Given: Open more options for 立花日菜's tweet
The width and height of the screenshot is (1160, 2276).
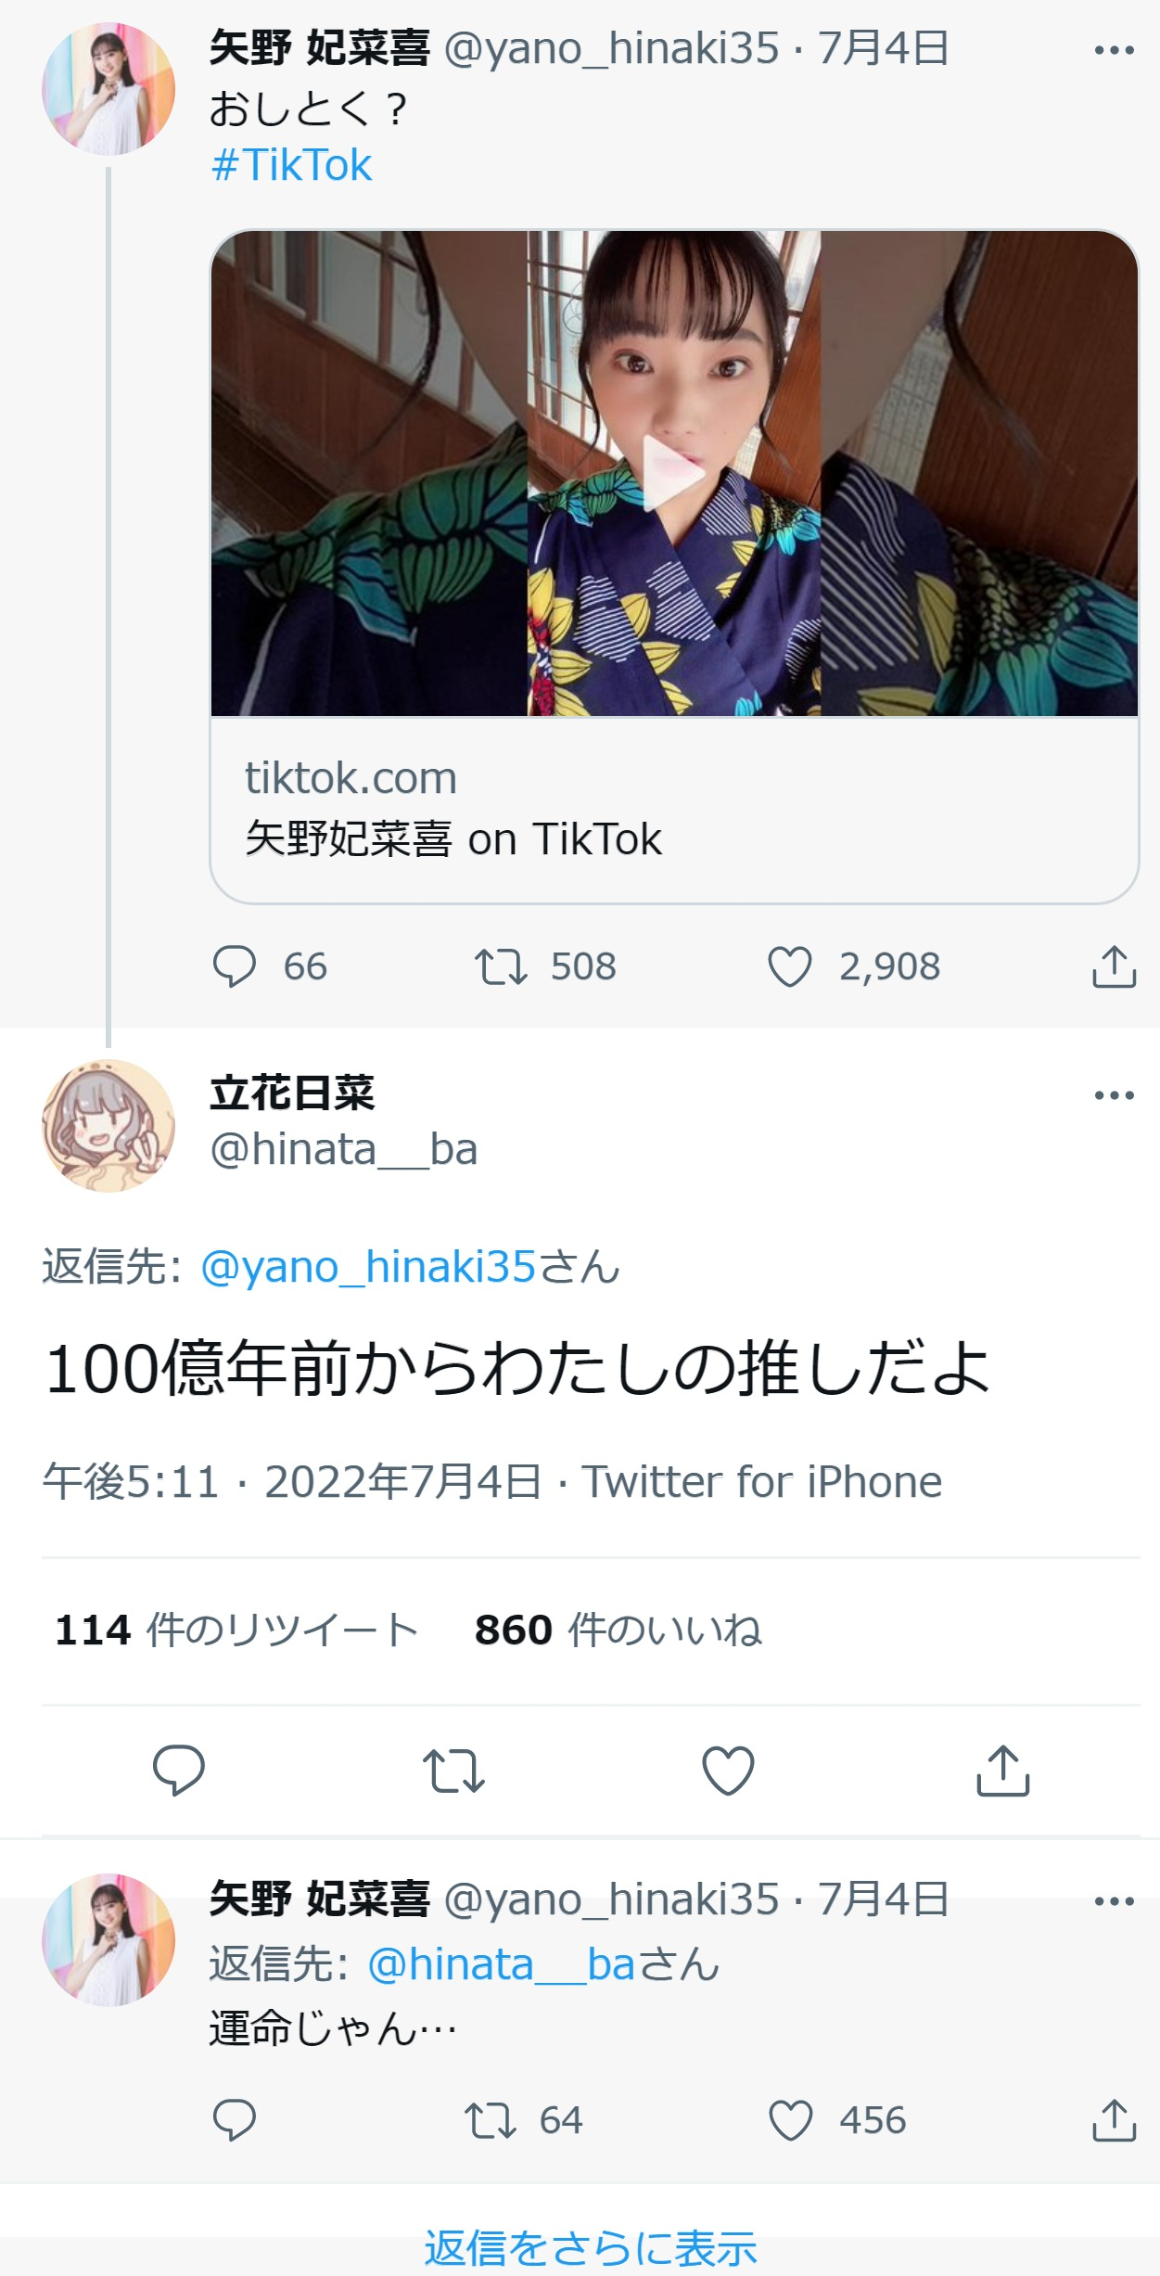Looking at the screenshot, I should tap(1114, 1095).
